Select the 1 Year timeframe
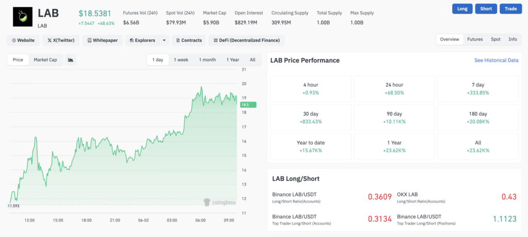Screen dimensions: 528x237 233,60
